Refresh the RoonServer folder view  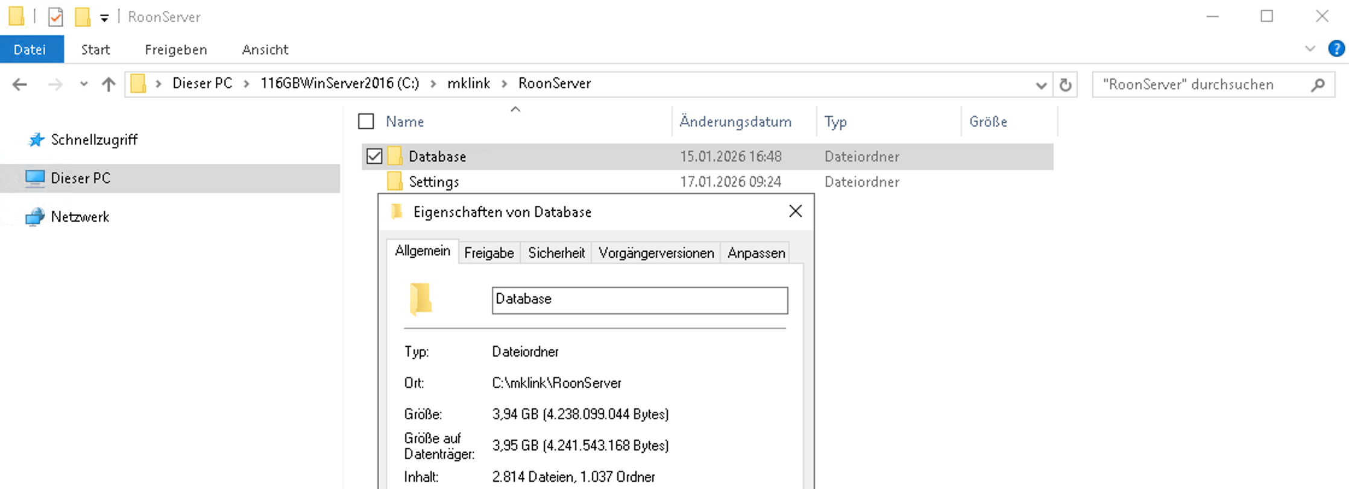click(1066, 85)
